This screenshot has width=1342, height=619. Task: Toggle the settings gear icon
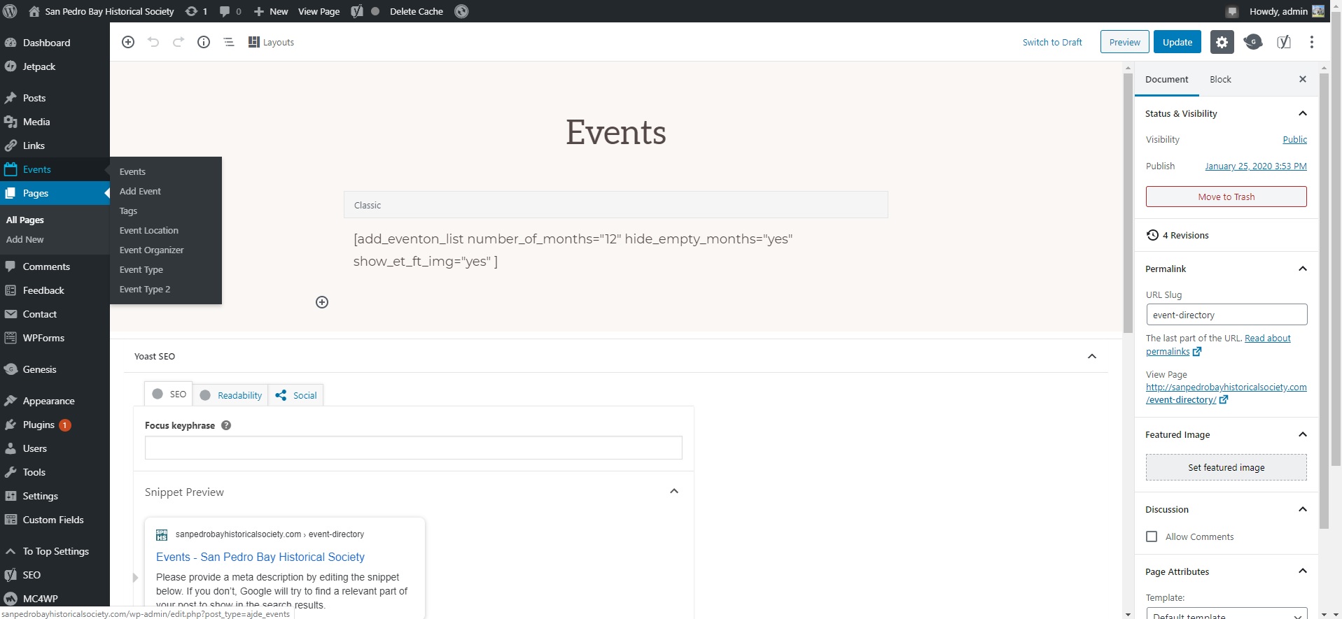pos(1222,42)
